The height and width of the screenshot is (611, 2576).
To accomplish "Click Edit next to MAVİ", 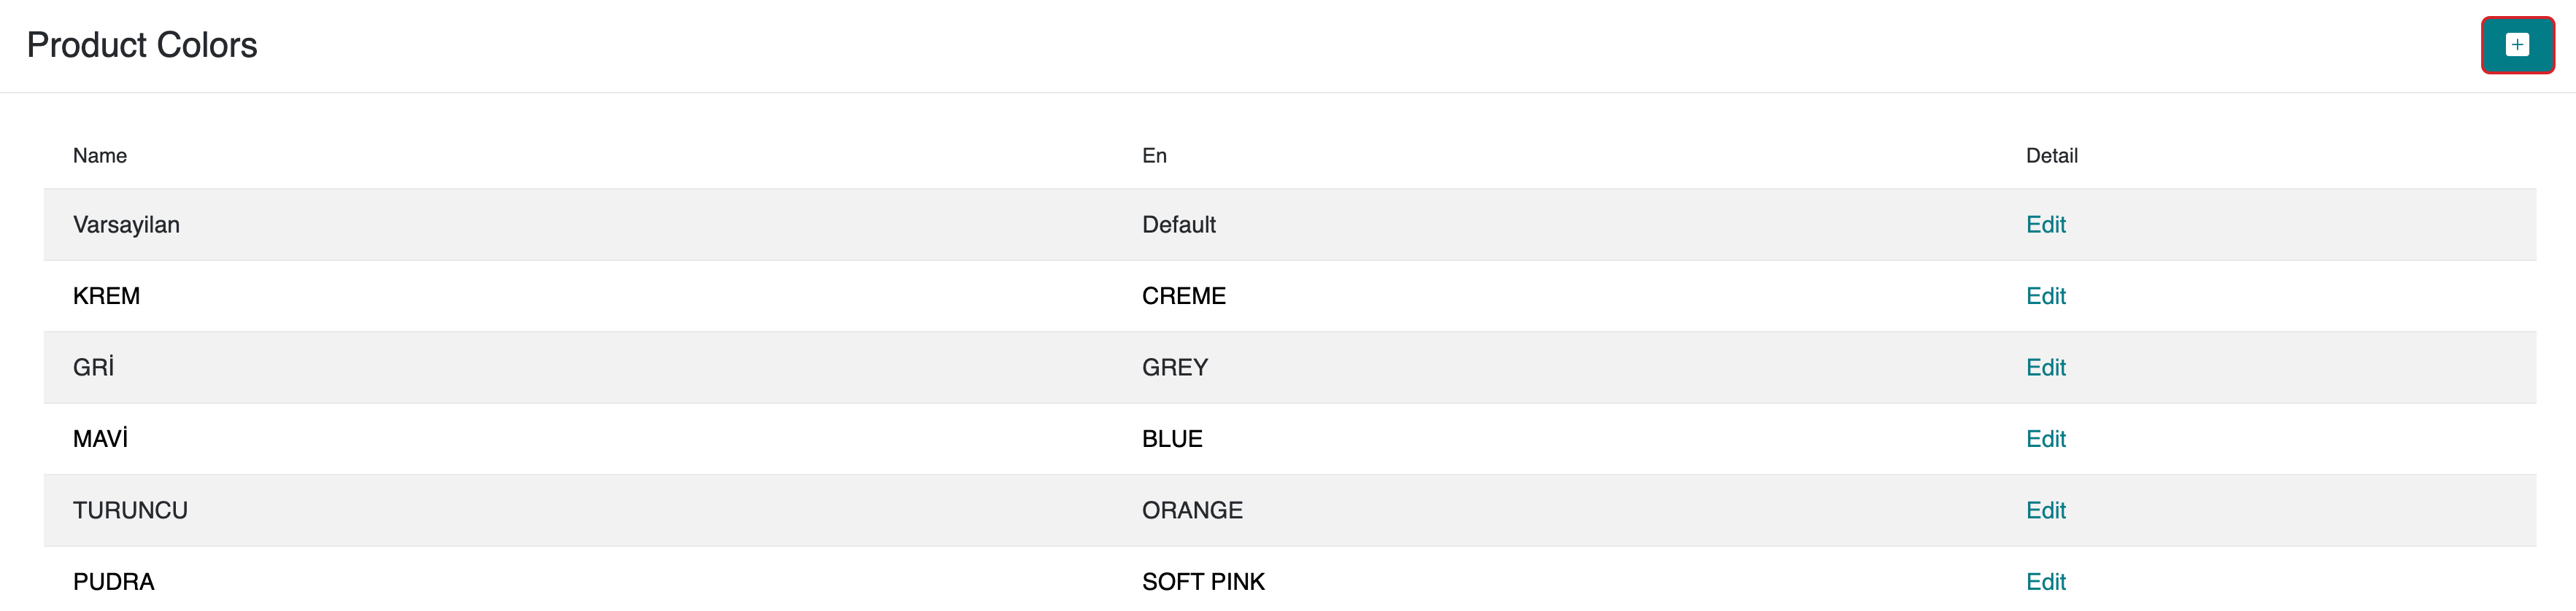I will click(x=2045, y=439).
